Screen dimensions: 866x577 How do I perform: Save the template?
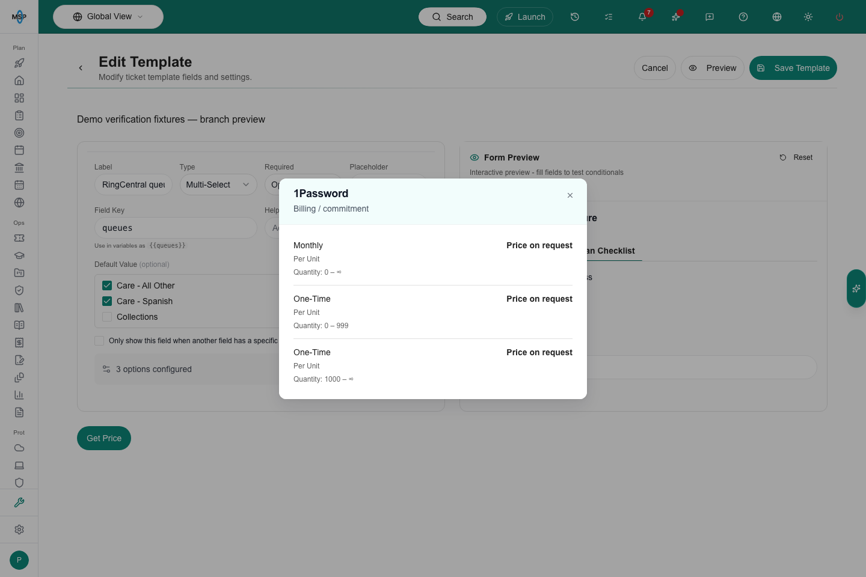pos(793,68)
